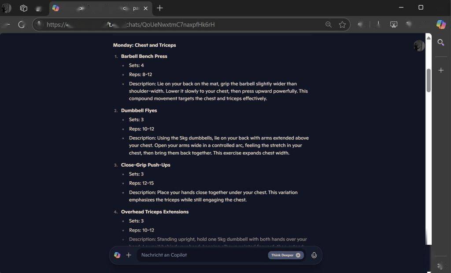Switch to the blurred background tab
This screenshot has width=451, height=273.
[x=39, y=9]
